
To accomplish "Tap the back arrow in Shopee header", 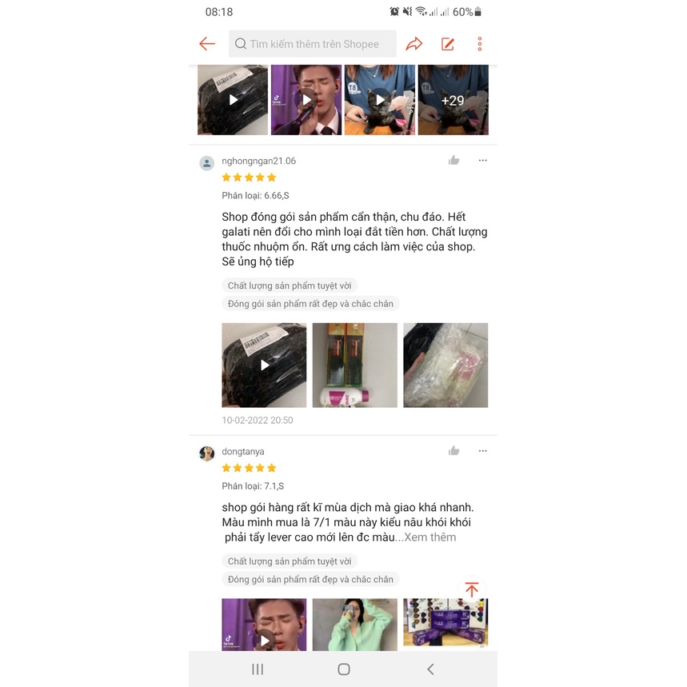I will coord(207,44).
